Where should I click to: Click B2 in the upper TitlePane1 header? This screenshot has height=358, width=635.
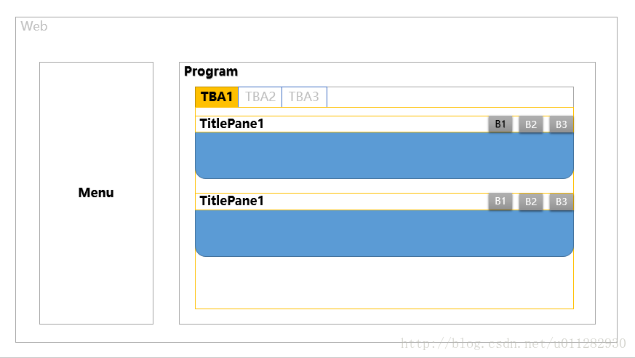[x=531, y=124]
